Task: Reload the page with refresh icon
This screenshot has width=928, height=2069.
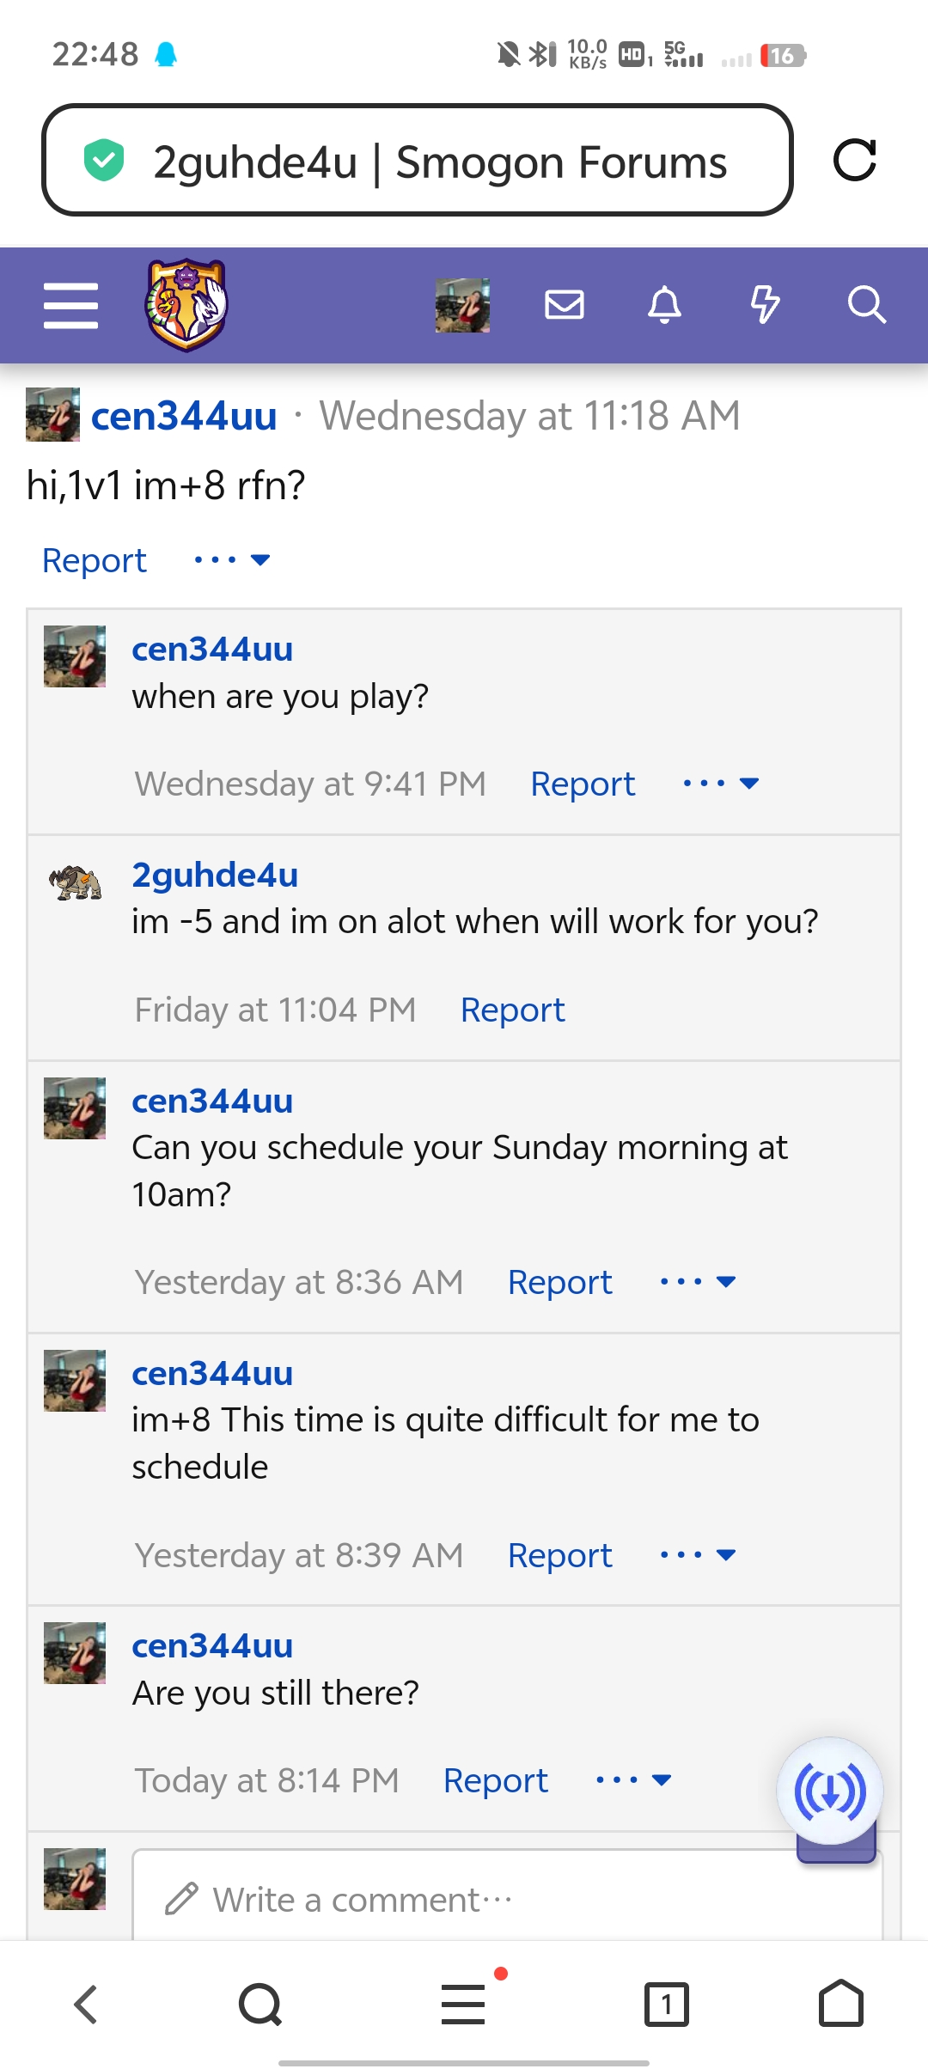Action: (x=855, y=160)
